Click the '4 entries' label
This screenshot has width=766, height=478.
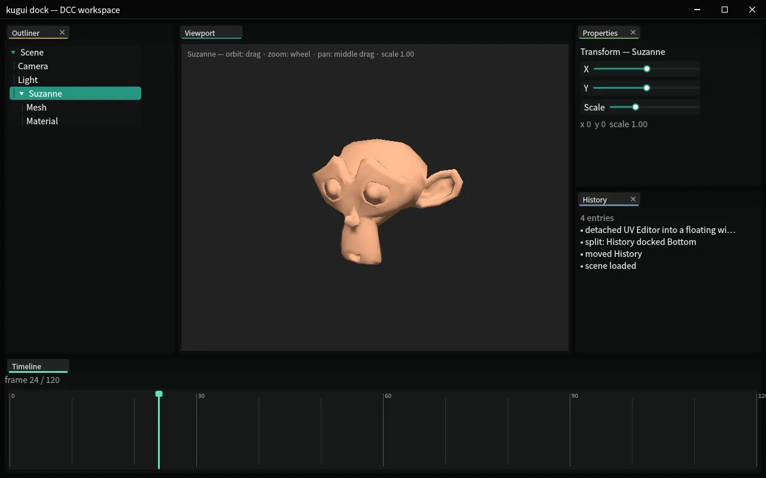(597, 218)
